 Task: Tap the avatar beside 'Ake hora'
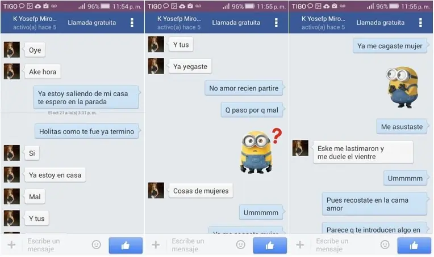[x=11, y=71]
